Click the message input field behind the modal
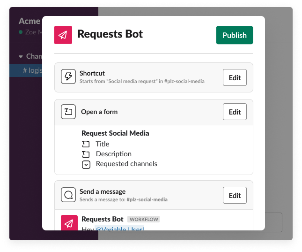Viewport: 302px width, 252px height. click(x=273, y=222)
